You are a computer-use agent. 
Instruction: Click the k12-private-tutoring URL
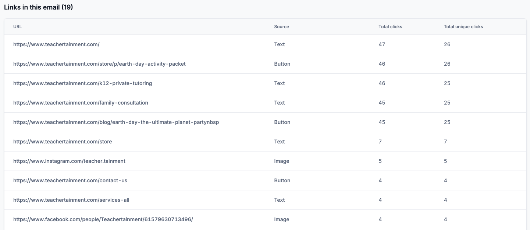point(82,83)
